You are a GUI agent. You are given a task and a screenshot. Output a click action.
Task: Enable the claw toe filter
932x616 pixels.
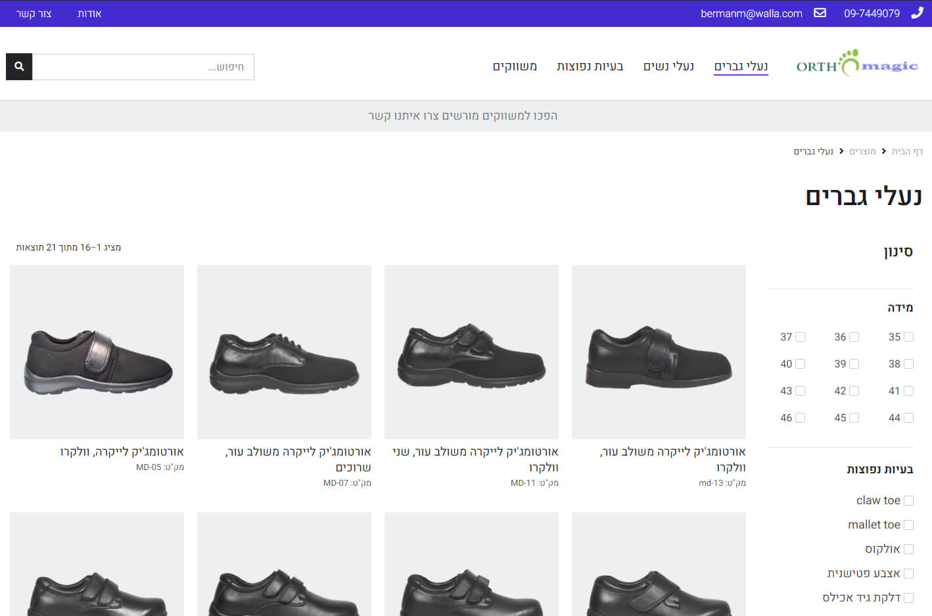coord(908,500)
